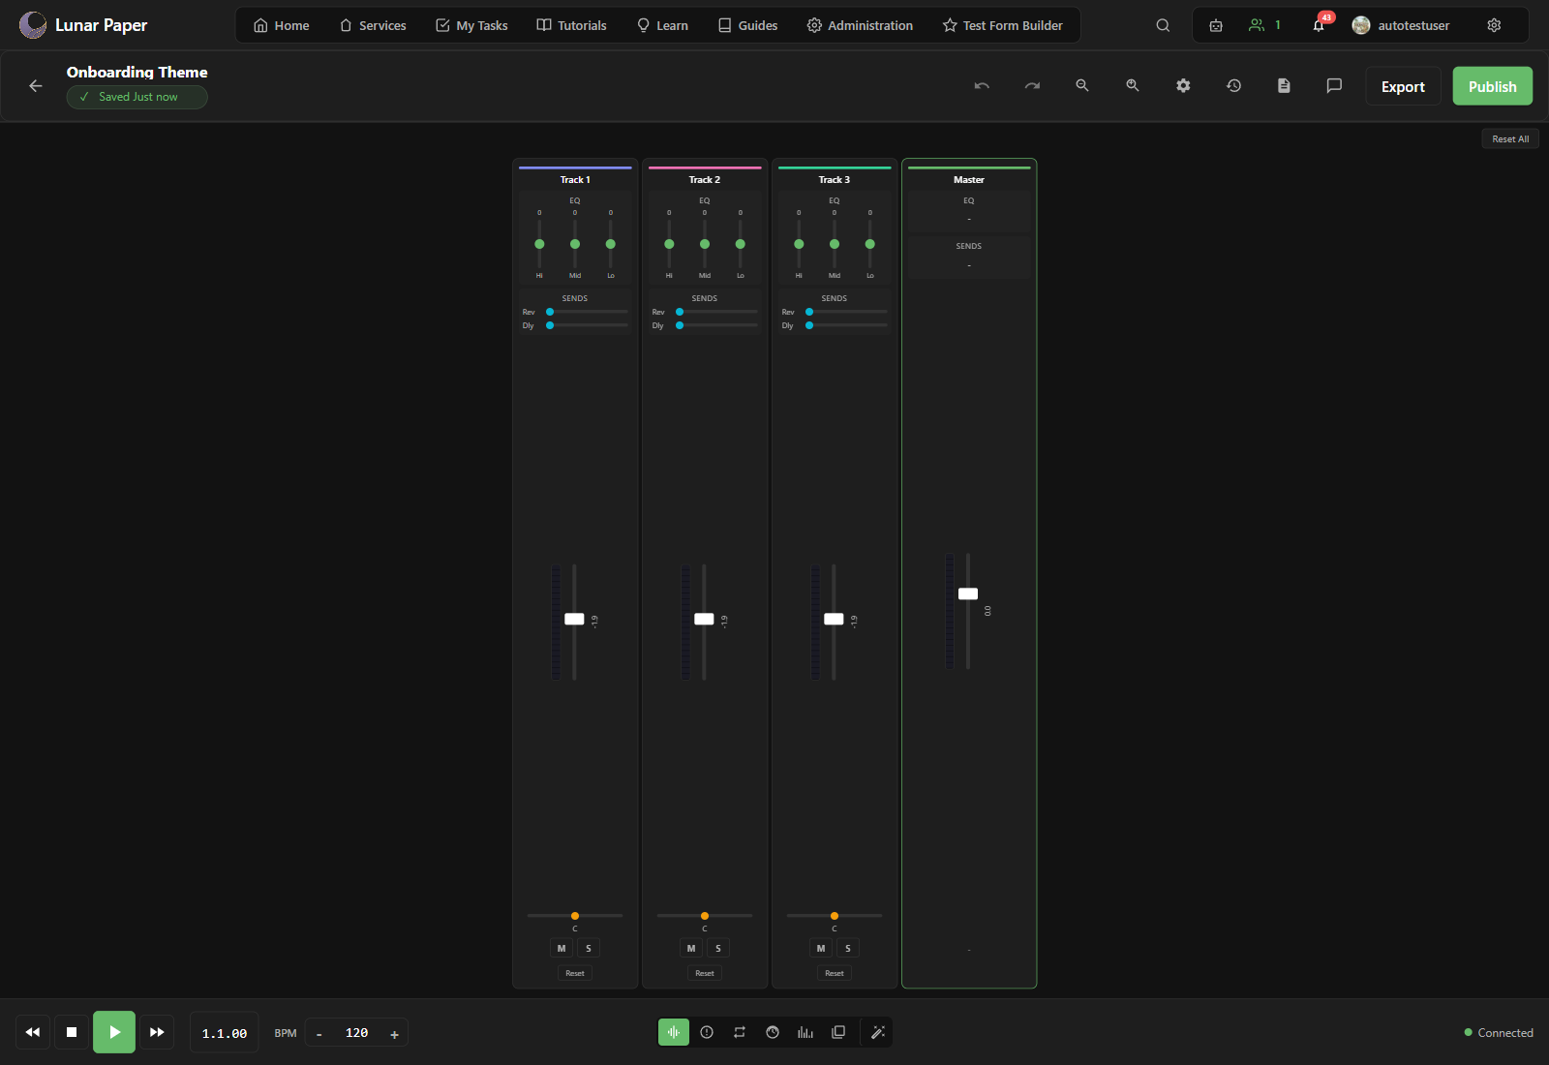The image size is (1549, 1065).
Task: Click the magic wand icon
Action: point(878,1032)
